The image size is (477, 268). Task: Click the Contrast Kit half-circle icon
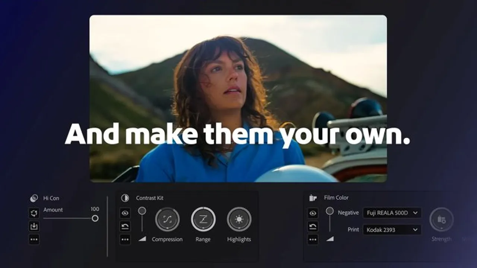(125, 198)
